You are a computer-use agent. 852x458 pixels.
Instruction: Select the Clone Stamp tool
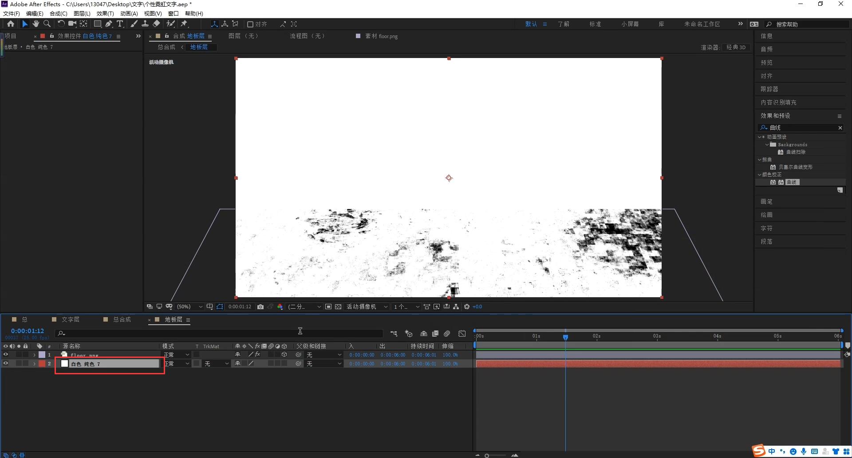point(145,24)
